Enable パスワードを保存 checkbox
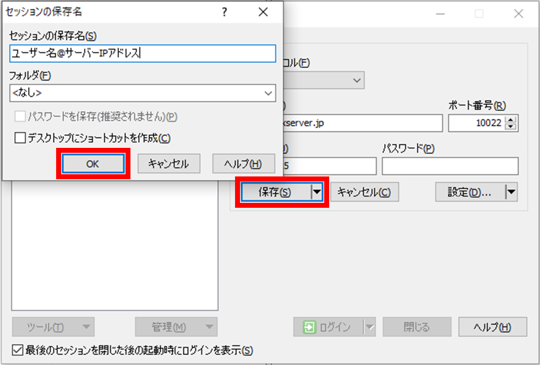 (x=21, y=116)
